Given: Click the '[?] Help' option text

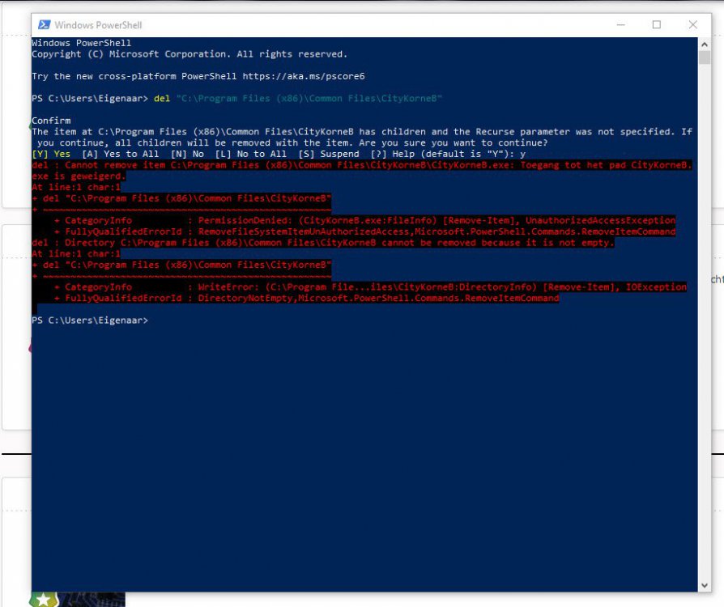Looking at the screenshot, I should click(x=392, y=154).
